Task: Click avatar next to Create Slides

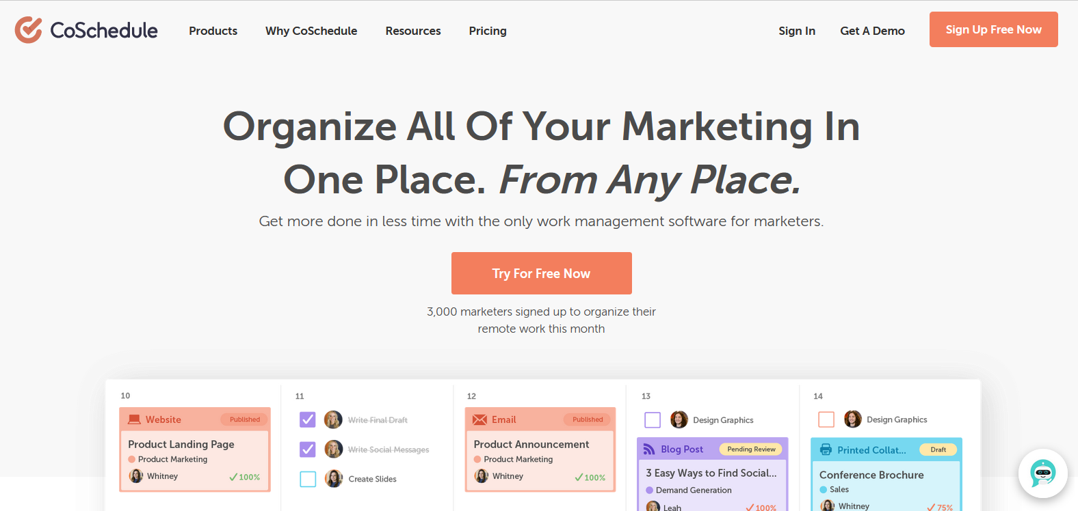Action: pos(333,478)
